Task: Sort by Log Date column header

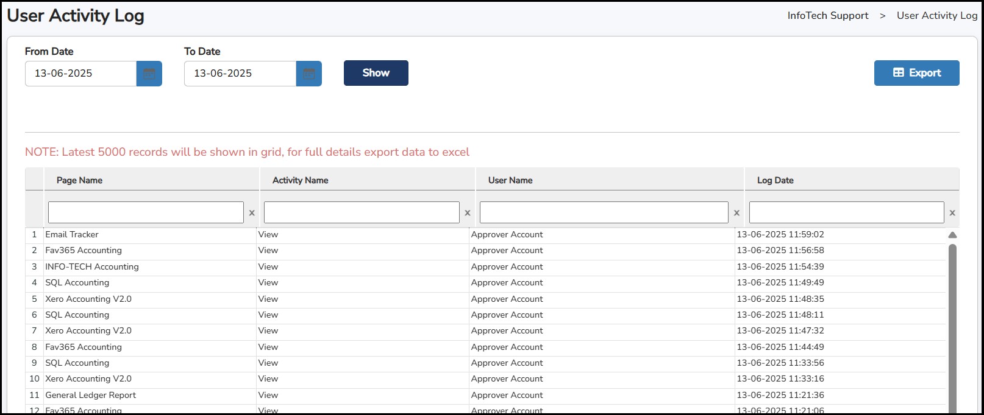Action: (775, 180)
